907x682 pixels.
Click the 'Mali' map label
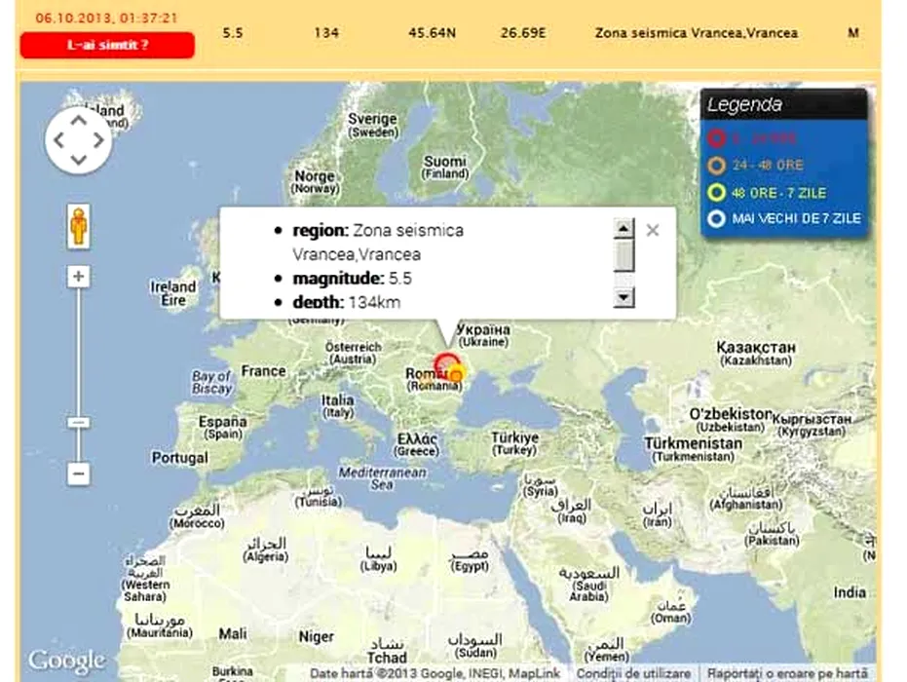[233, 634]
